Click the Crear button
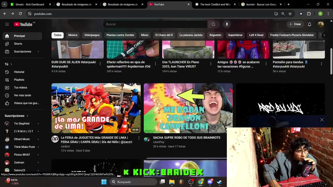This screenshot has width=333, height=187. coord(295,24)
